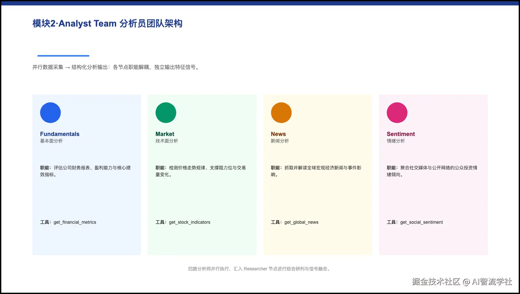Click the Sentiment 职能 description about 社交媒体
520x294 pixels.
click(432, 171)
